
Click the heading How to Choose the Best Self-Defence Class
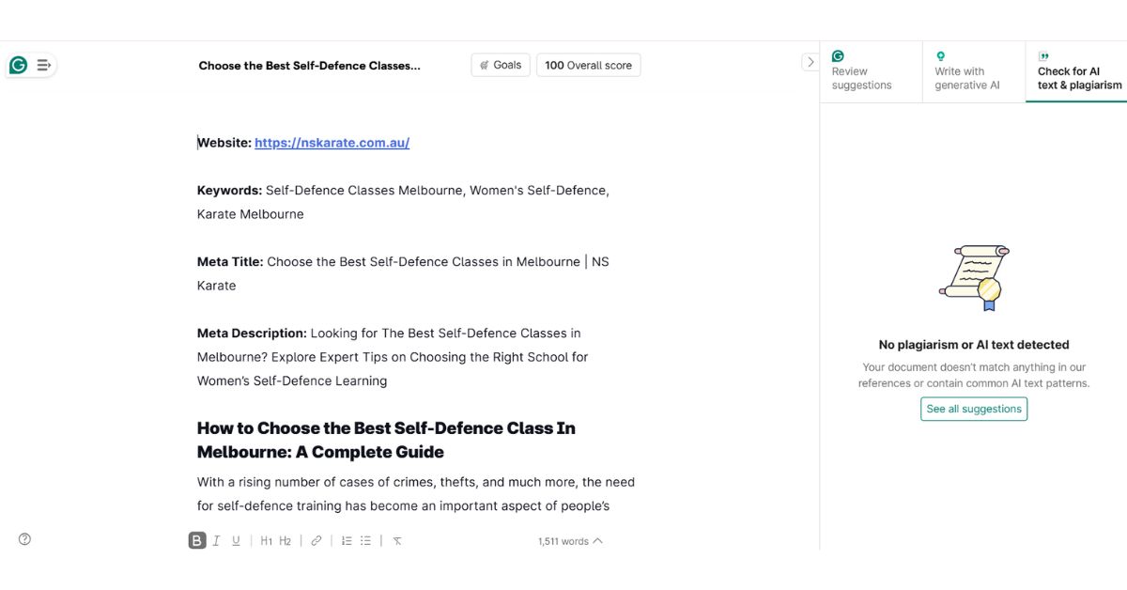point(386,440)
